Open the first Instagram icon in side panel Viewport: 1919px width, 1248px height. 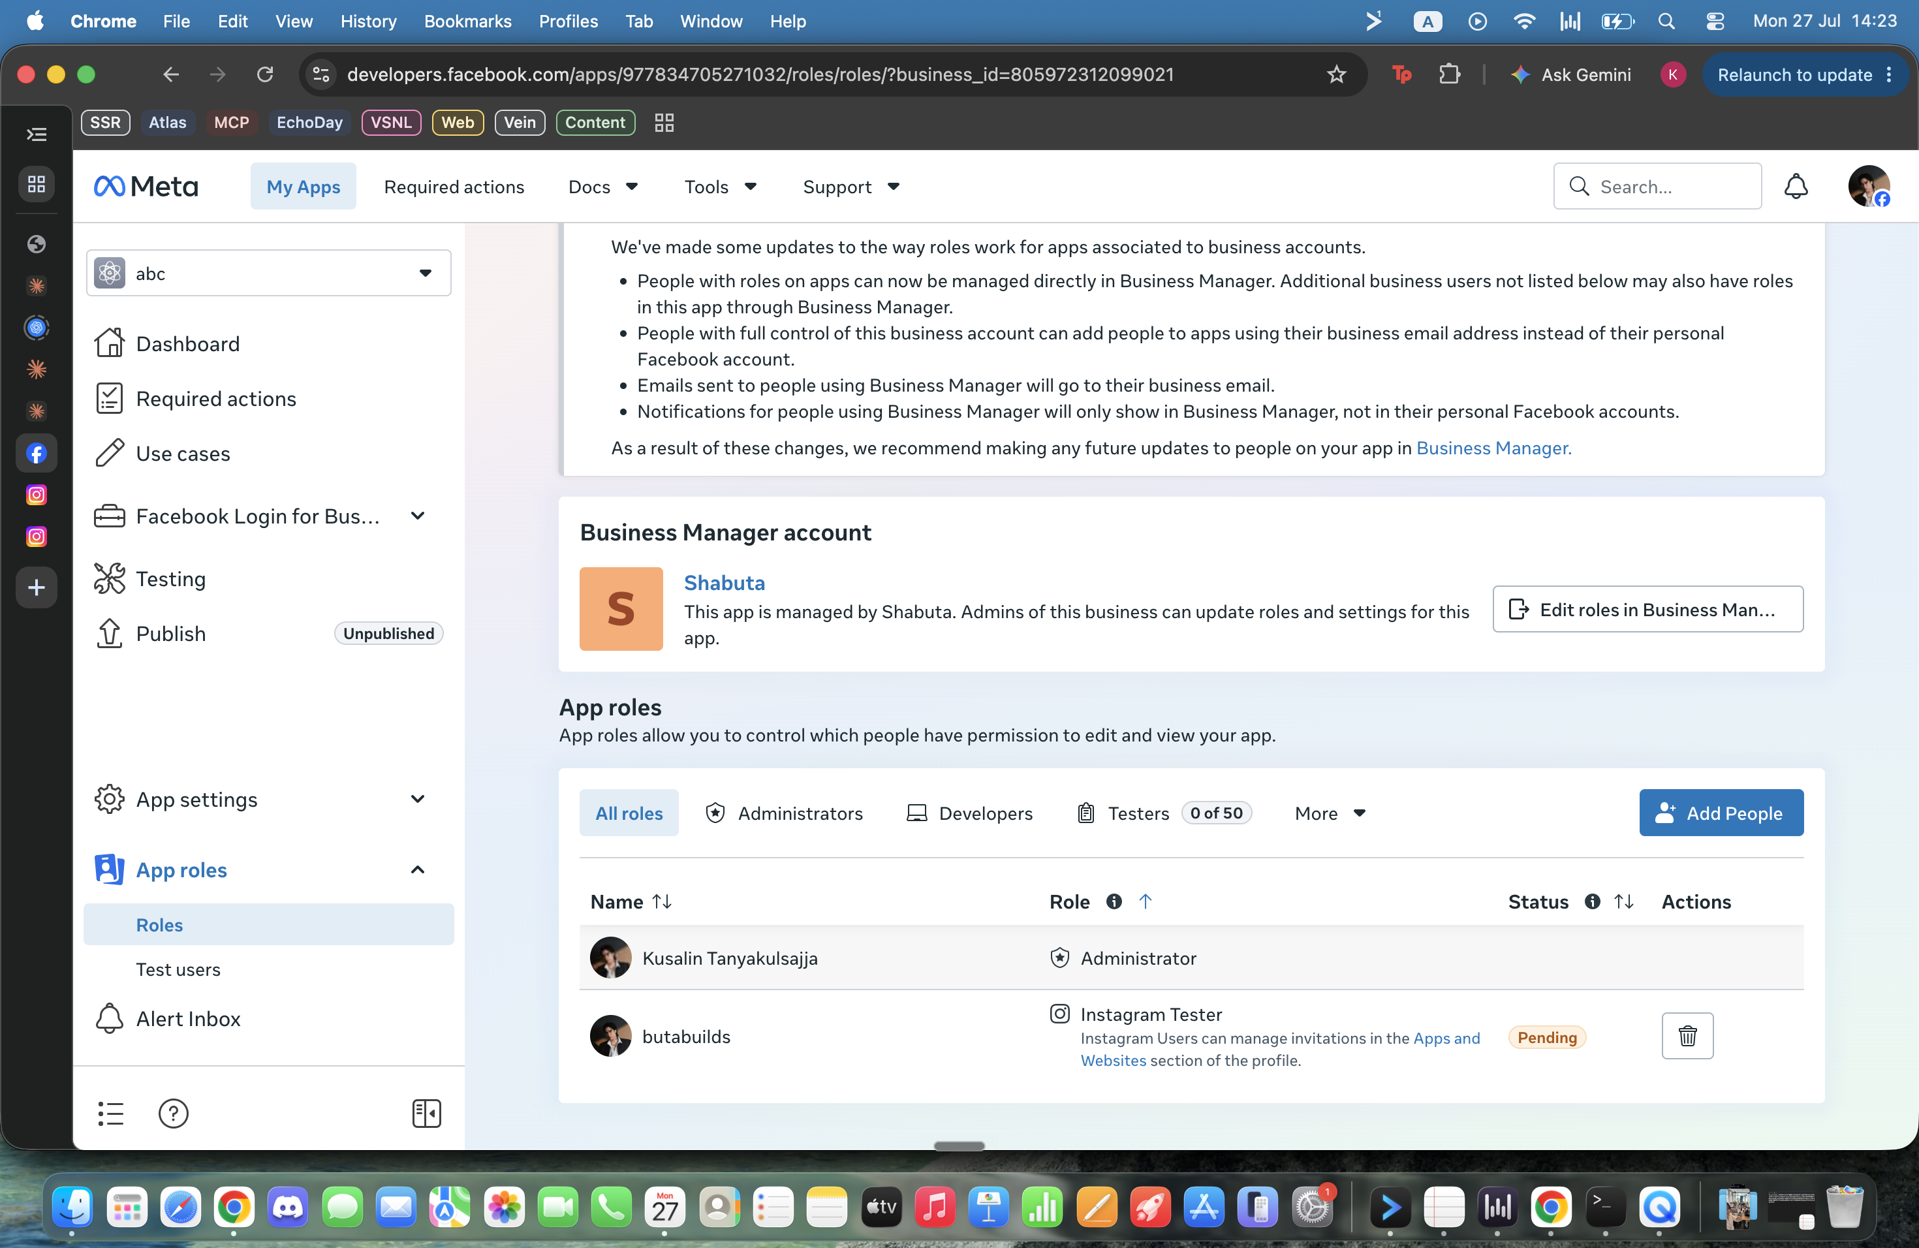pyautogui.click(x=37, y=495)
